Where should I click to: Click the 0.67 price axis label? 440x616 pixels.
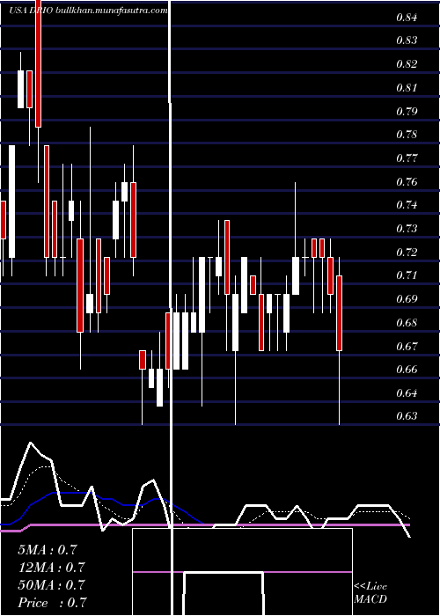click(x=407, y=346)
